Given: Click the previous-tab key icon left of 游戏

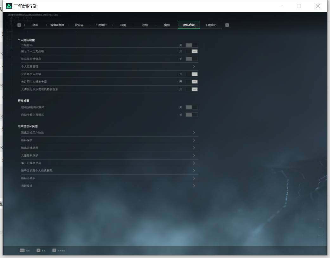Looking at the screenshot, I should pyautogui.click(x=19, y=25).
